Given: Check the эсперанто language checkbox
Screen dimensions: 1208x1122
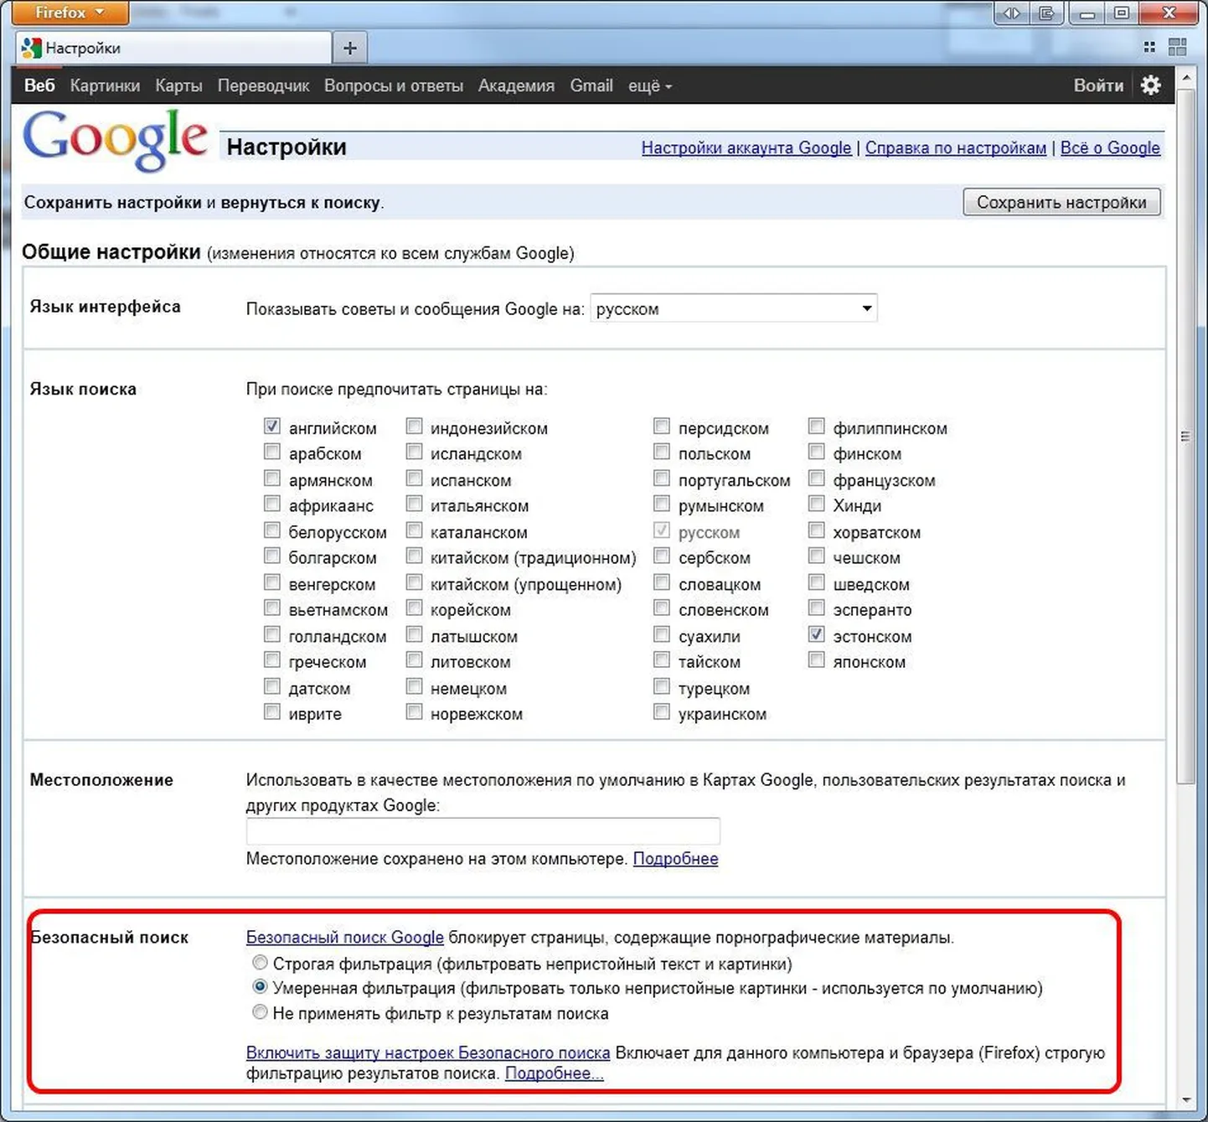Looking at the screenshot, I should 817,608.
